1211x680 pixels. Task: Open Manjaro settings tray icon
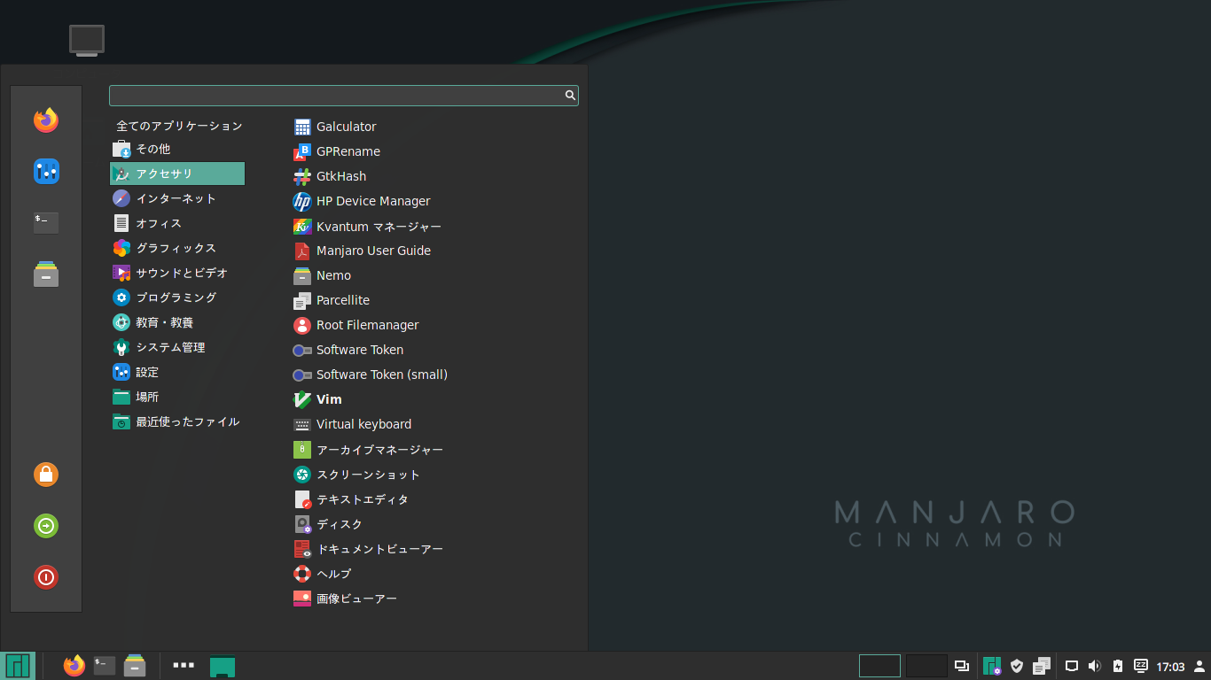[x=992, y=666]
